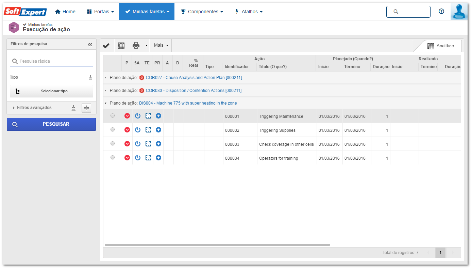The height and width of the screenshot is (268, 471).
Task: Click the SoftExpert logo
Action: click(x=25, y=12)
